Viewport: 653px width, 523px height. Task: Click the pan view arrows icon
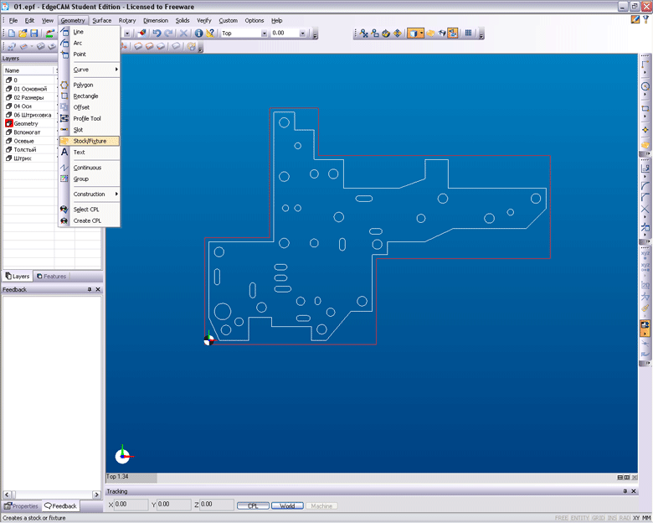(x=398, y=34)
